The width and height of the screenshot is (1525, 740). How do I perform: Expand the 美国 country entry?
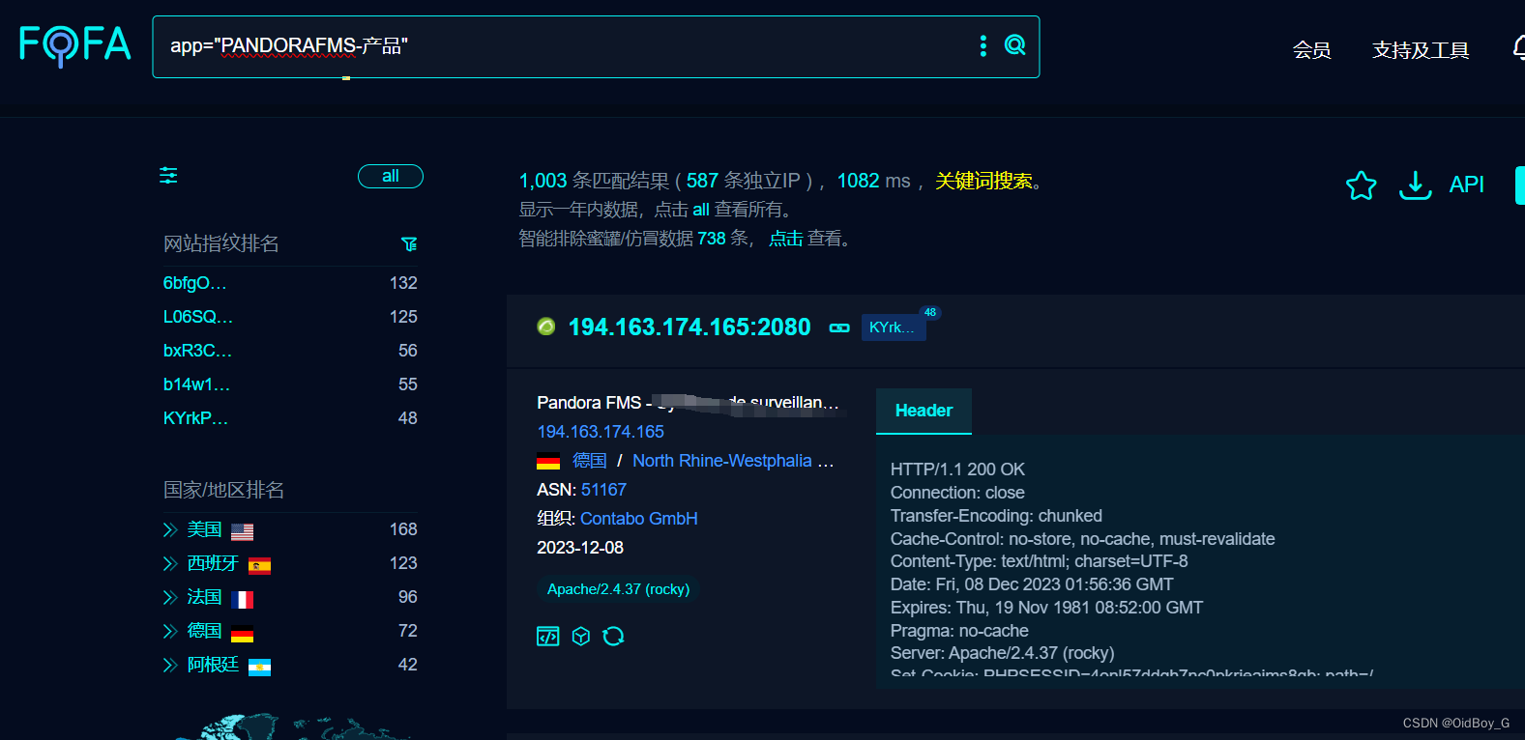point(170,529)
